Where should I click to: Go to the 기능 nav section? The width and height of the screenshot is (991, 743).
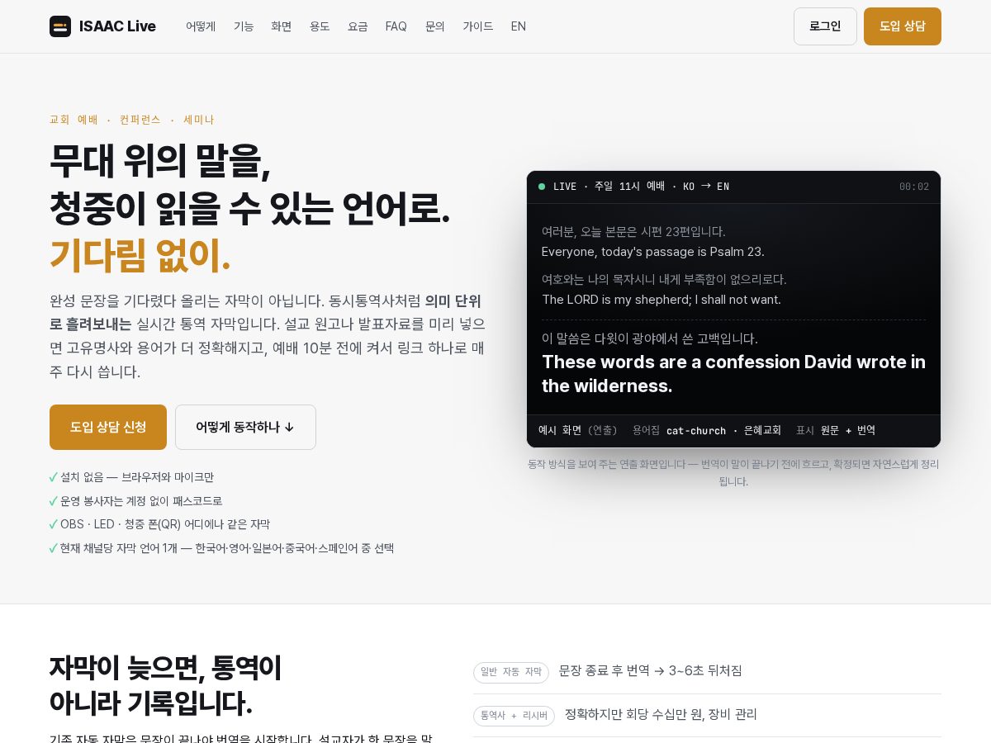(244, 26)
